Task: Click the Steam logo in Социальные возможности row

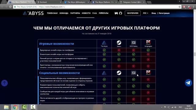Action: coord(119,73)
